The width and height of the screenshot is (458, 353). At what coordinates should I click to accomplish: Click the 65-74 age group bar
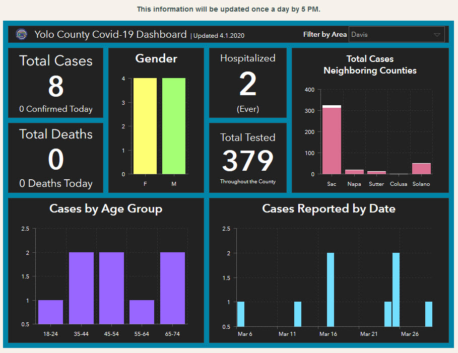pos(172,288)
